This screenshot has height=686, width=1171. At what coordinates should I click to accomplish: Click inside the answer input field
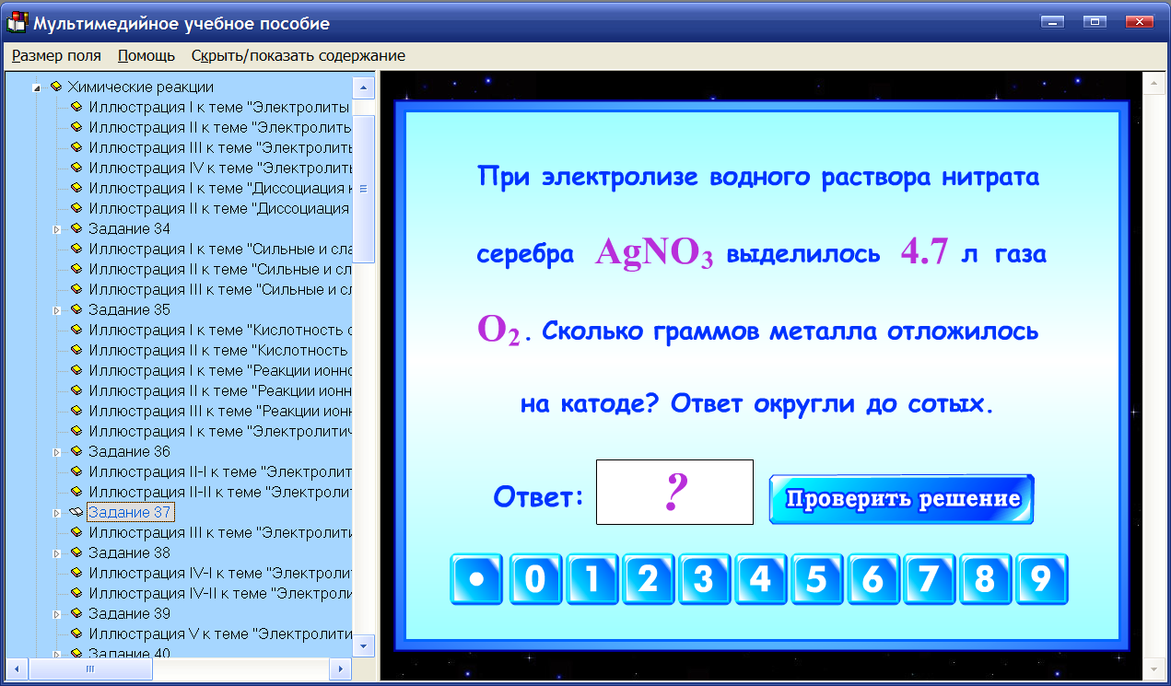pos(673,492)
